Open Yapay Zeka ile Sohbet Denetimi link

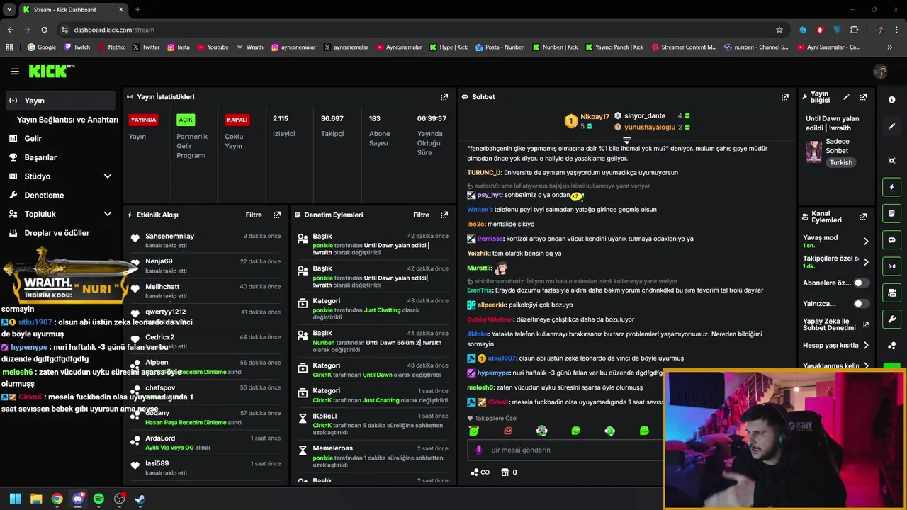[835, 324]
